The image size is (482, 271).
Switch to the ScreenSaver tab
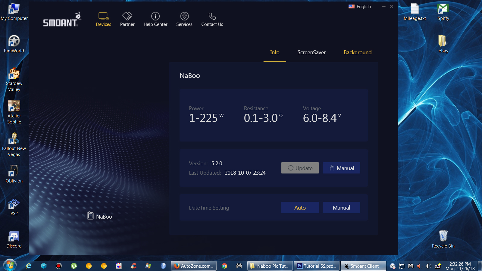[x=311, y=52]
